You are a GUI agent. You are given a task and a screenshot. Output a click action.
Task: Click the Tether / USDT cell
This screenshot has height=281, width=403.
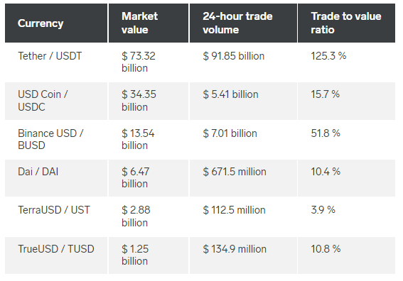tap(56, 62)
